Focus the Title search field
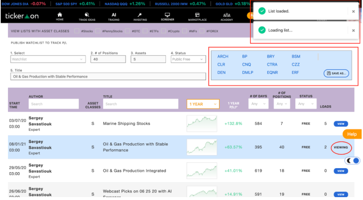This screenshot has width=363, height=200. [140, 104]
